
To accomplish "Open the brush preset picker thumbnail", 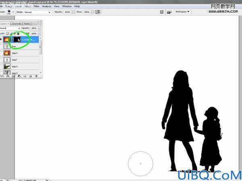I will (9, 12).
